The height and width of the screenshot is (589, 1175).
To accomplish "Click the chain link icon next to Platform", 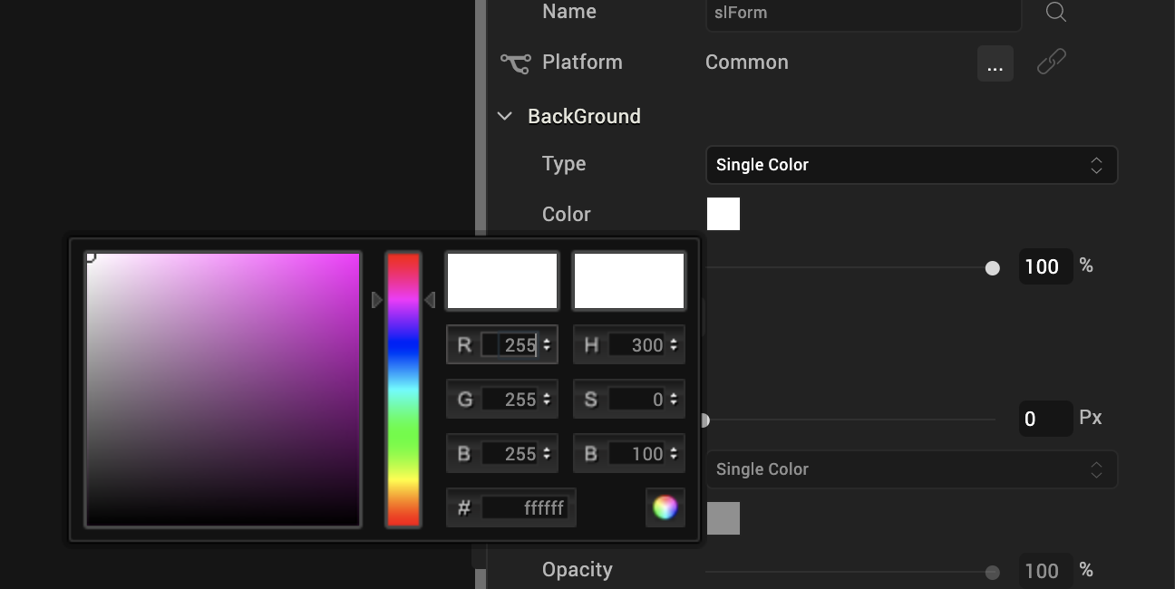I will (x=1052, y=63).
